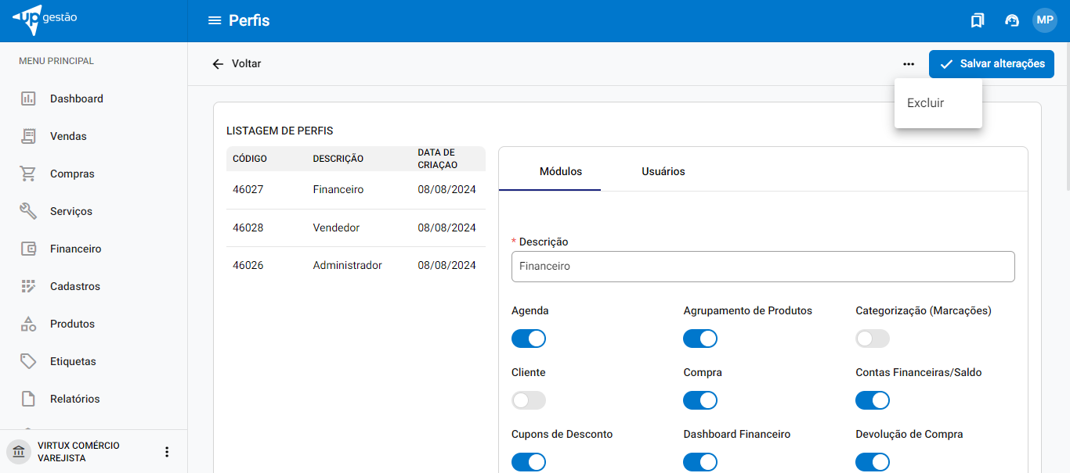Disable the Agenda module toggle
Viewport: 1070px width, 473px height.
pyautogui.click(x=528, y=339)
